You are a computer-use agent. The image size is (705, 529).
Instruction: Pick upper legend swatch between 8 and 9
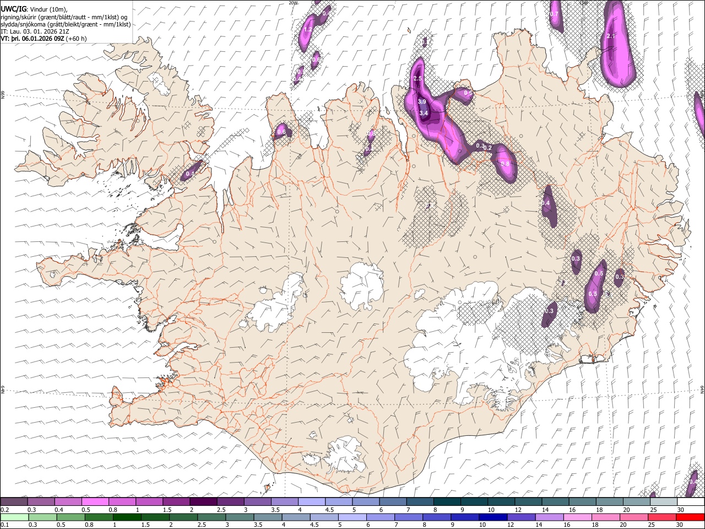447,502
